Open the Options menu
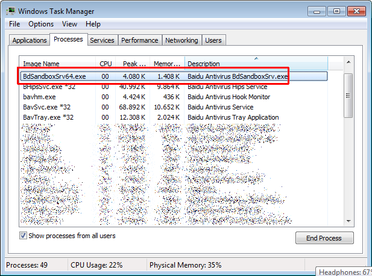Screen dimensions: 372x276 (x=41, y=24)
